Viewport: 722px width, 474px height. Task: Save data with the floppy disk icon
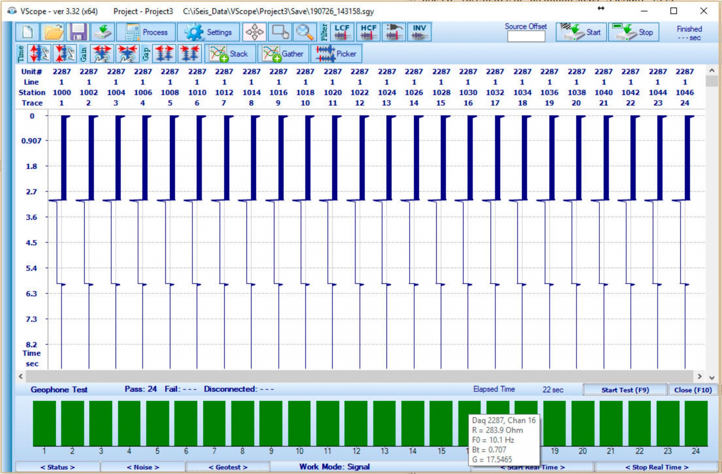78,32
